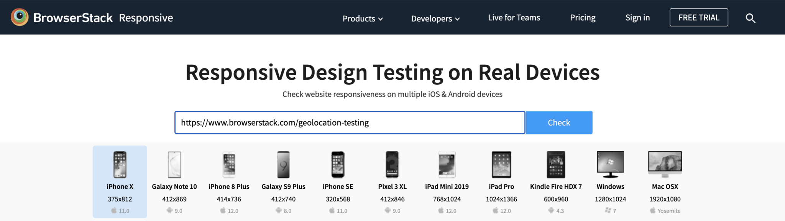
Task: Choose the Pixel 3 XL device icon
Action: pos(392,165)
